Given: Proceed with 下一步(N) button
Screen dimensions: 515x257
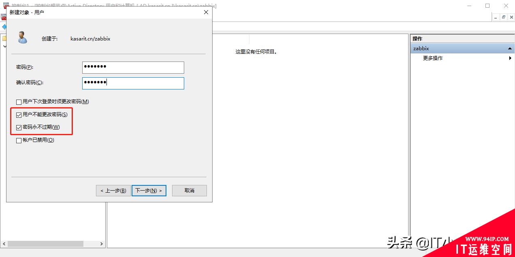Looking at the screenshot, I should [x=149, y=191].
